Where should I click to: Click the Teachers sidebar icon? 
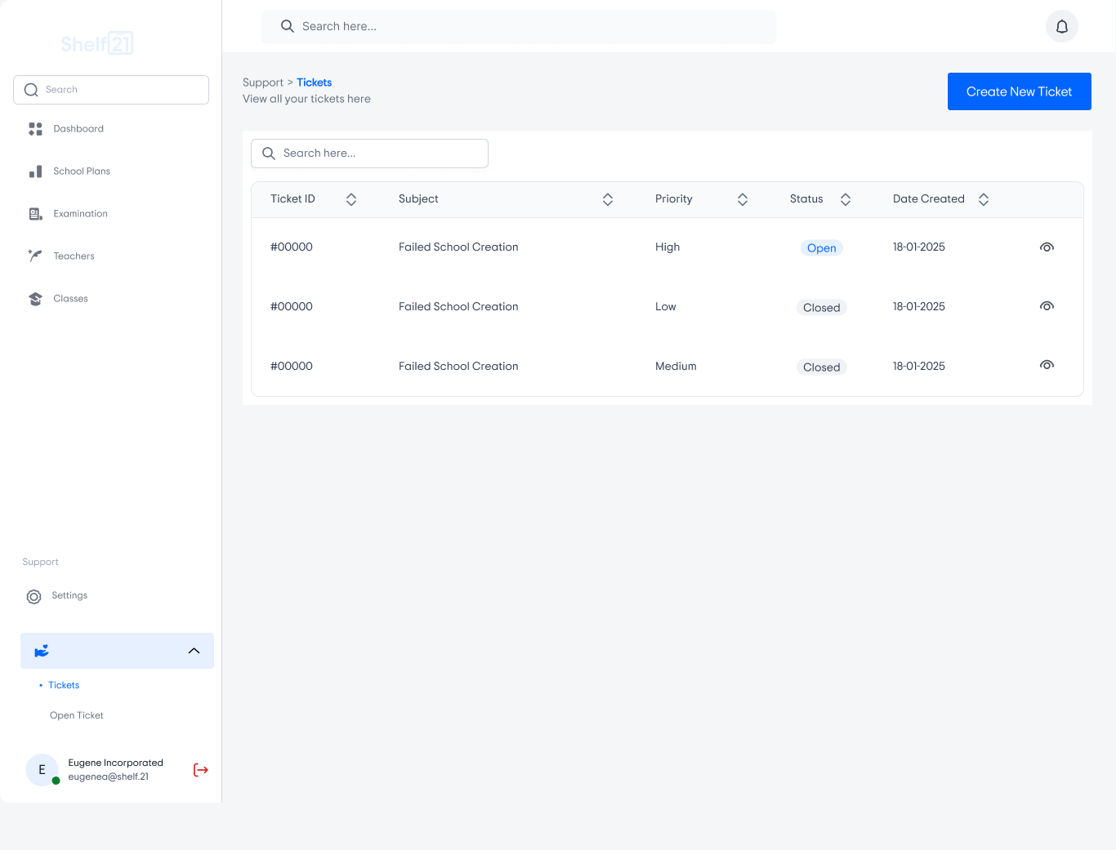coord(35,256)
